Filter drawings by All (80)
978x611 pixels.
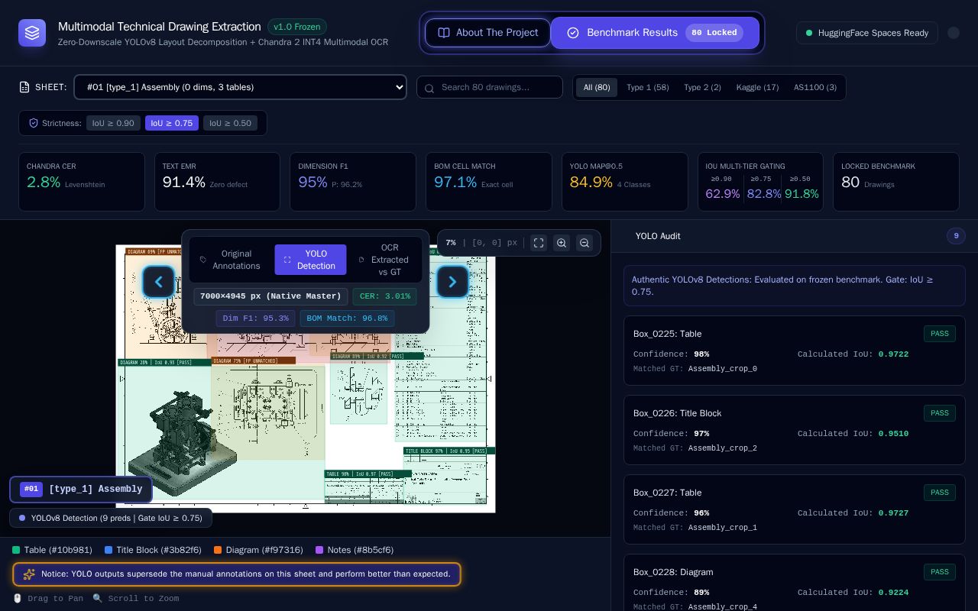tap(597, 87)
